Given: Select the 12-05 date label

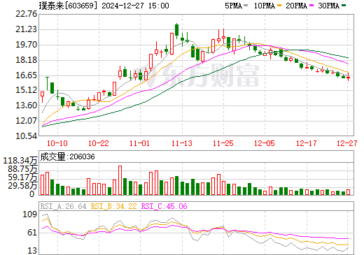Looking at the screenshot, I should 265,143.
